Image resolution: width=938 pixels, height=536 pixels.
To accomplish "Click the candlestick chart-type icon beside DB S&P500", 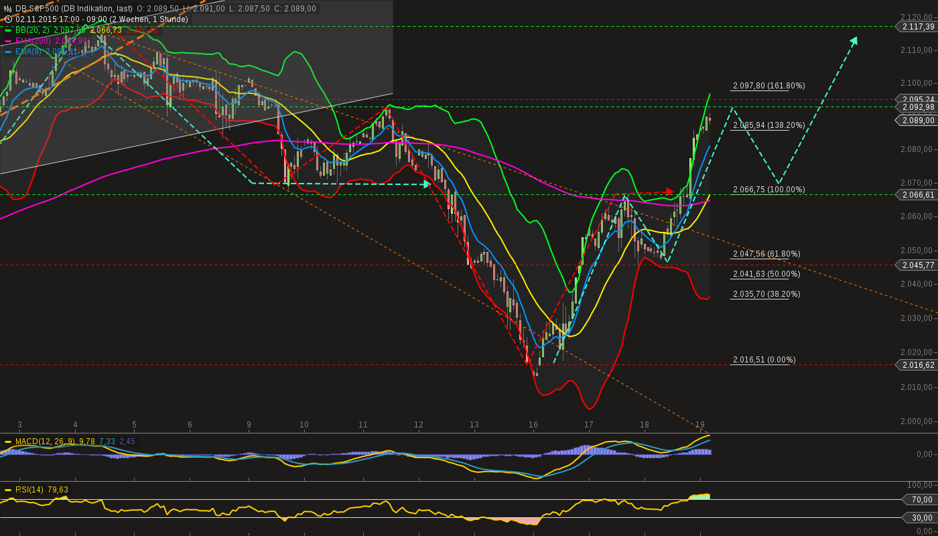I will click(8, 9).
